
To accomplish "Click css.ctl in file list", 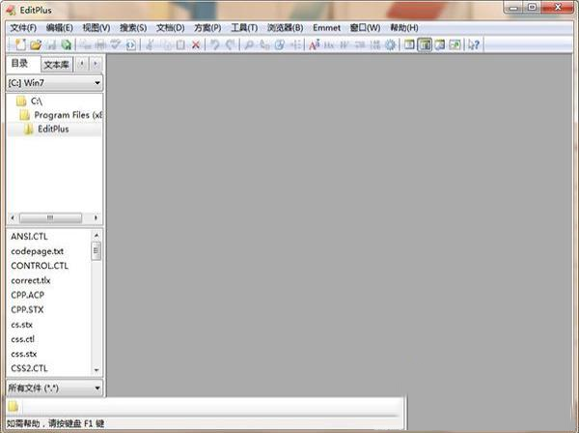I will (x=22, y=339).
